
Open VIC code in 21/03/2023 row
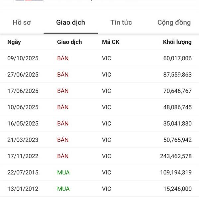pos(106,140)
